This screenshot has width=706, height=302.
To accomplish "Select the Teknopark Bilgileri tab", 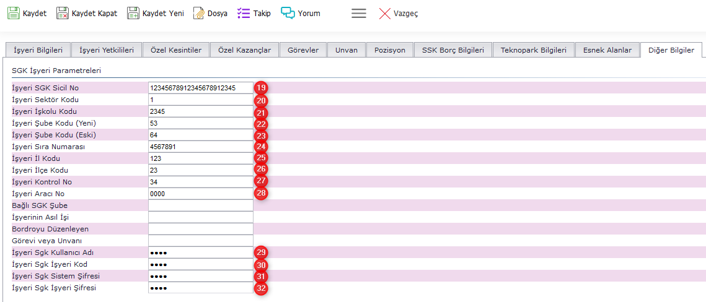I will coord(533,50).
